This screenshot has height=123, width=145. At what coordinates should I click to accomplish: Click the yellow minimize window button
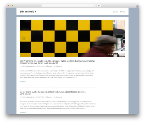tap(10, 6)
